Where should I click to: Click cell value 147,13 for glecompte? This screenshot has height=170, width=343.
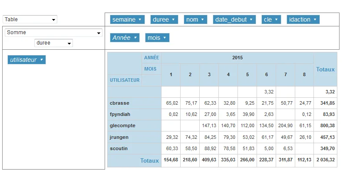[209, 126]
